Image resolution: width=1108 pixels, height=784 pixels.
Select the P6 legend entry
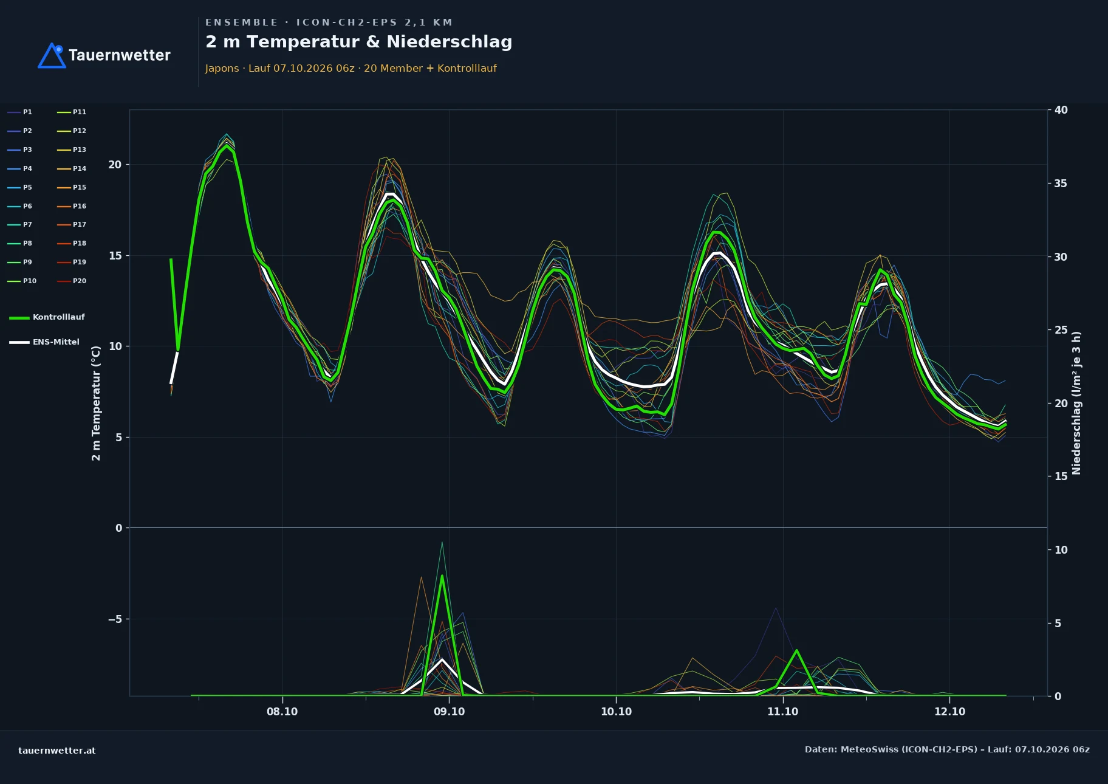coord(20,207)
